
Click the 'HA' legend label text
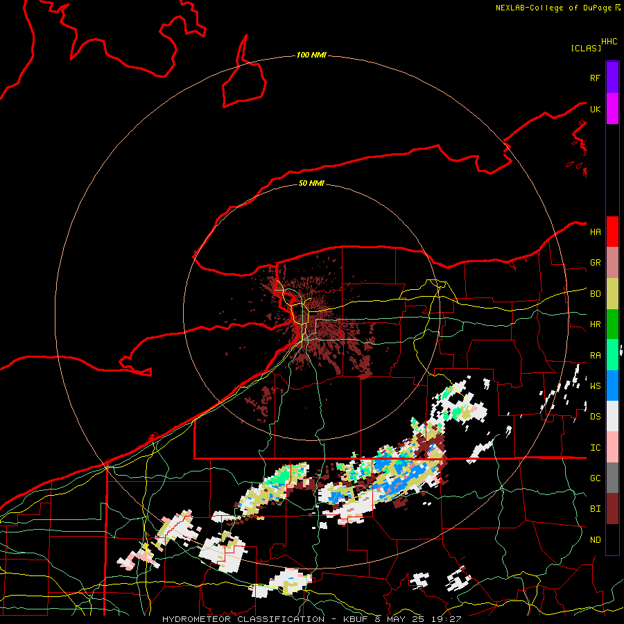click(595, 232)
